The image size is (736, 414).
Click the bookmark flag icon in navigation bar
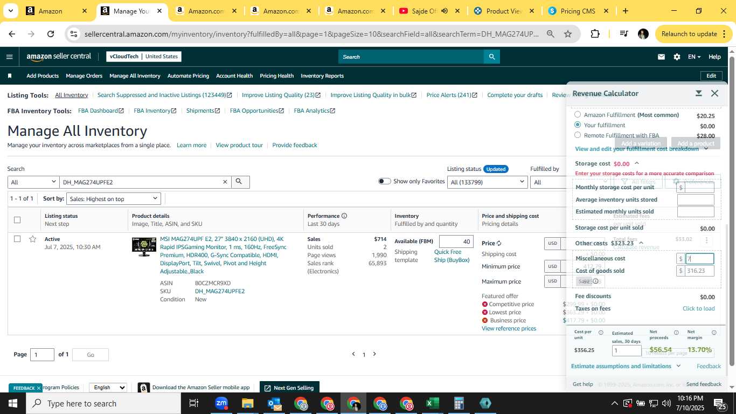9,76
